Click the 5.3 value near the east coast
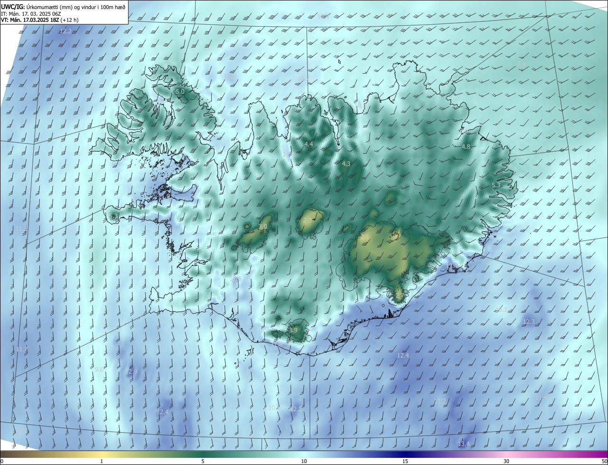The image size is (608, 465). click(496, 185)
